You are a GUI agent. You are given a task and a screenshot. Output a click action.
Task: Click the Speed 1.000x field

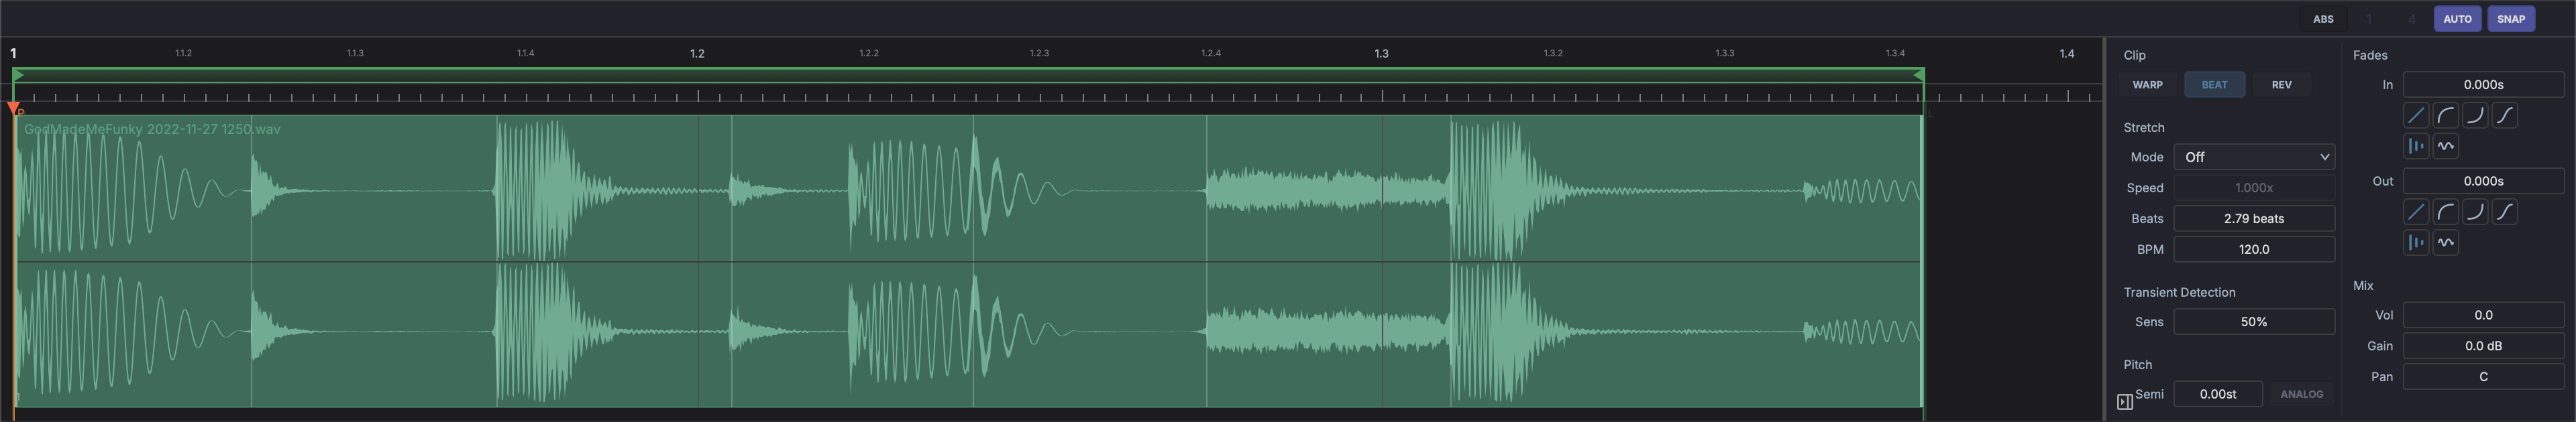click(x=2254, y=188)
